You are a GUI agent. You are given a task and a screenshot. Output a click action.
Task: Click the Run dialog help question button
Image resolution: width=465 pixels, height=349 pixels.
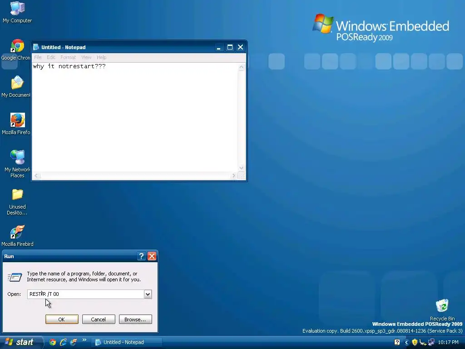point(142,256)
